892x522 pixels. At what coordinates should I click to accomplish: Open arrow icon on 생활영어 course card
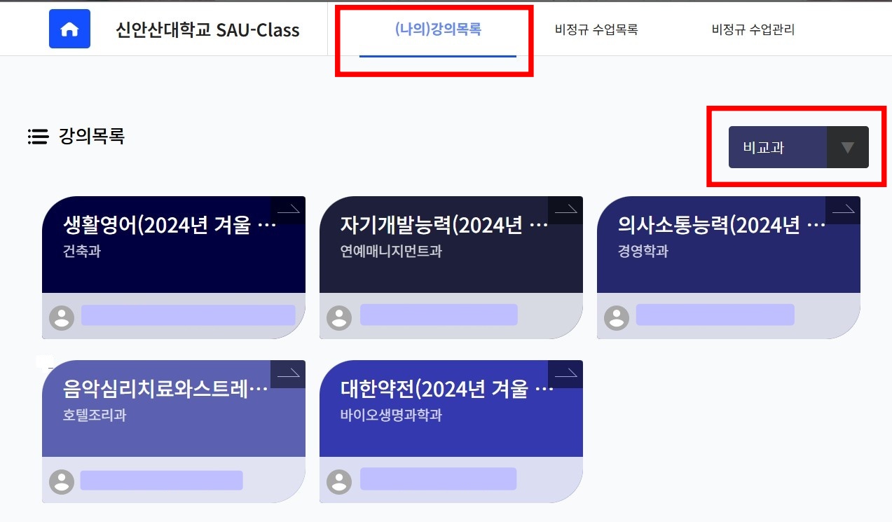pyautogui.click(x=288, y=210)
